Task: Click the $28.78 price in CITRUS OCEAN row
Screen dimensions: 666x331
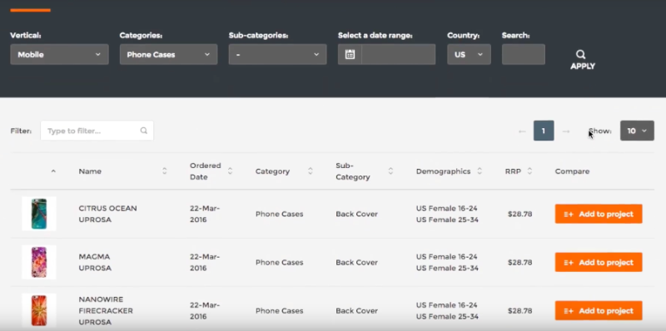Action: click(519, 214)
